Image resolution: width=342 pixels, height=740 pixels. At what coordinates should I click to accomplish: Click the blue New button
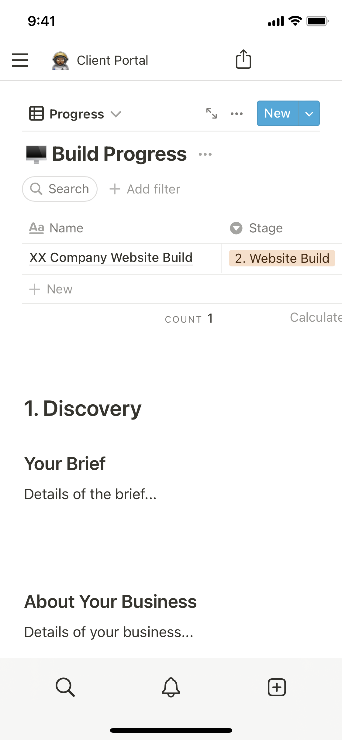[277, 114]
